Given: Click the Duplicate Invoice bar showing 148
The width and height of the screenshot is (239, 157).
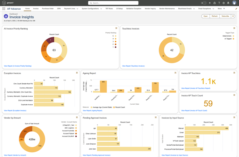Looking at the screenshot, I should click(x=49, y=105).
